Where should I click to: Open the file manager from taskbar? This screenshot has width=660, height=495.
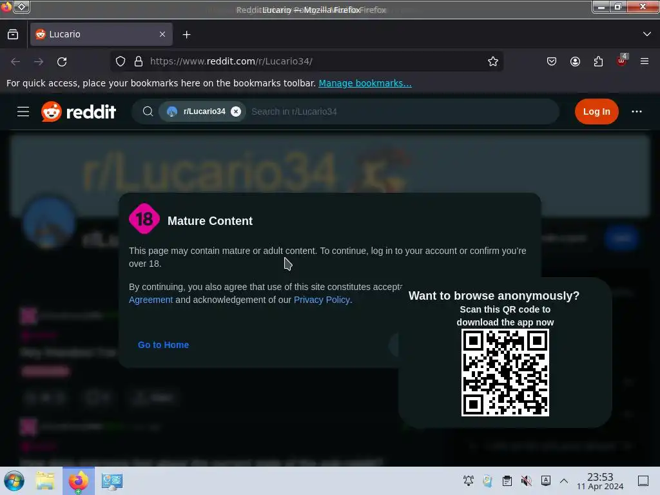pyautogui.click(x=45, y=481)
